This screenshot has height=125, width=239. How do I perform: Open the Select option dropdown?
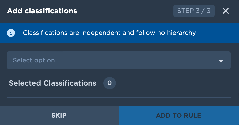[119, 60]
